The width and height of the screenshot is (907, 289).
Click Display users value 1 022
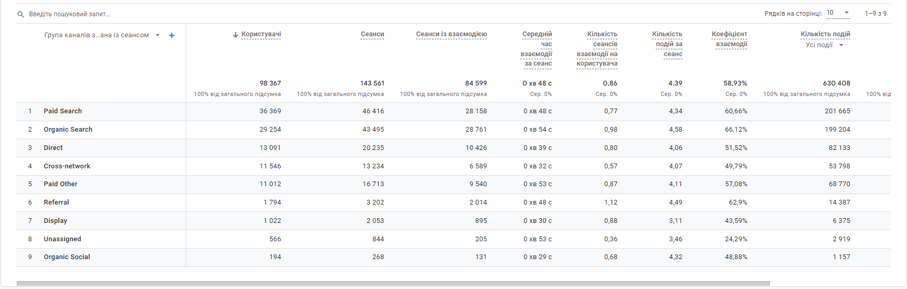(272, 221)
